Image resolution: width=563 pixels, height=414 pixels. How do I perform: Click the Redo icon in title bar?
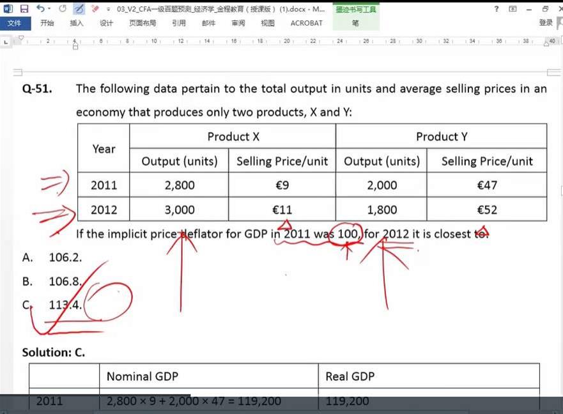coord(62,9)
